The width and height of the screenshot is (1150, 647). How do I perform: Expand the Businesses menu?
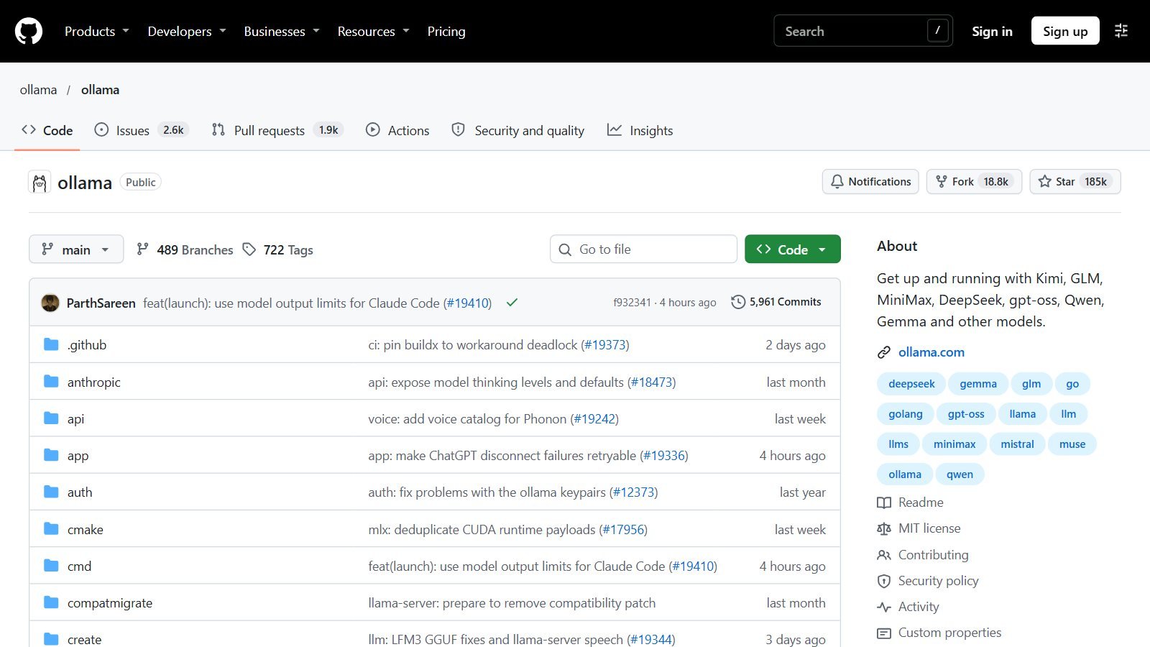282,31
